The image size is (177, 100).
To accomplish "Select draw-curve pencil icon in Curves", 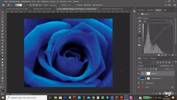I will [139, 38].
